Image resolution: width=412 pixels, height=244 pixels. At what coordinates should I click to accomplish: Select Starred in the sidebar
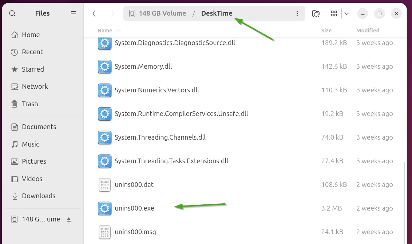(33, 69)
